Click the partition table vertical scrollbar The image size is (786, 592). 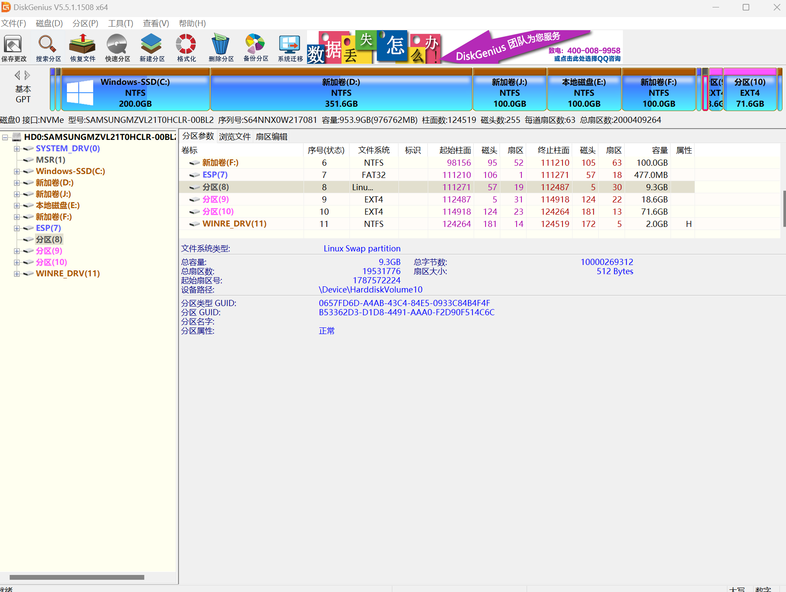(784, 209)
